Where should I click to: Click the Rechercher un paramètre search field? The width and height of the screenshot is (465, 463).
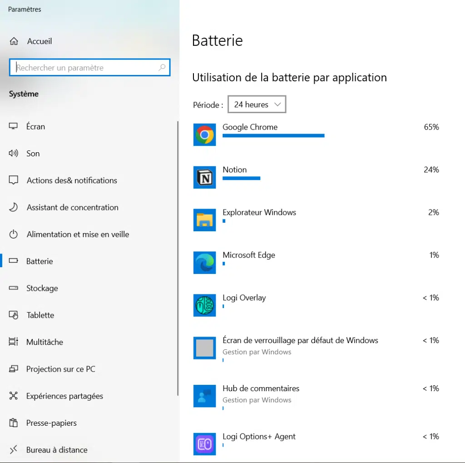coord(89,67)
